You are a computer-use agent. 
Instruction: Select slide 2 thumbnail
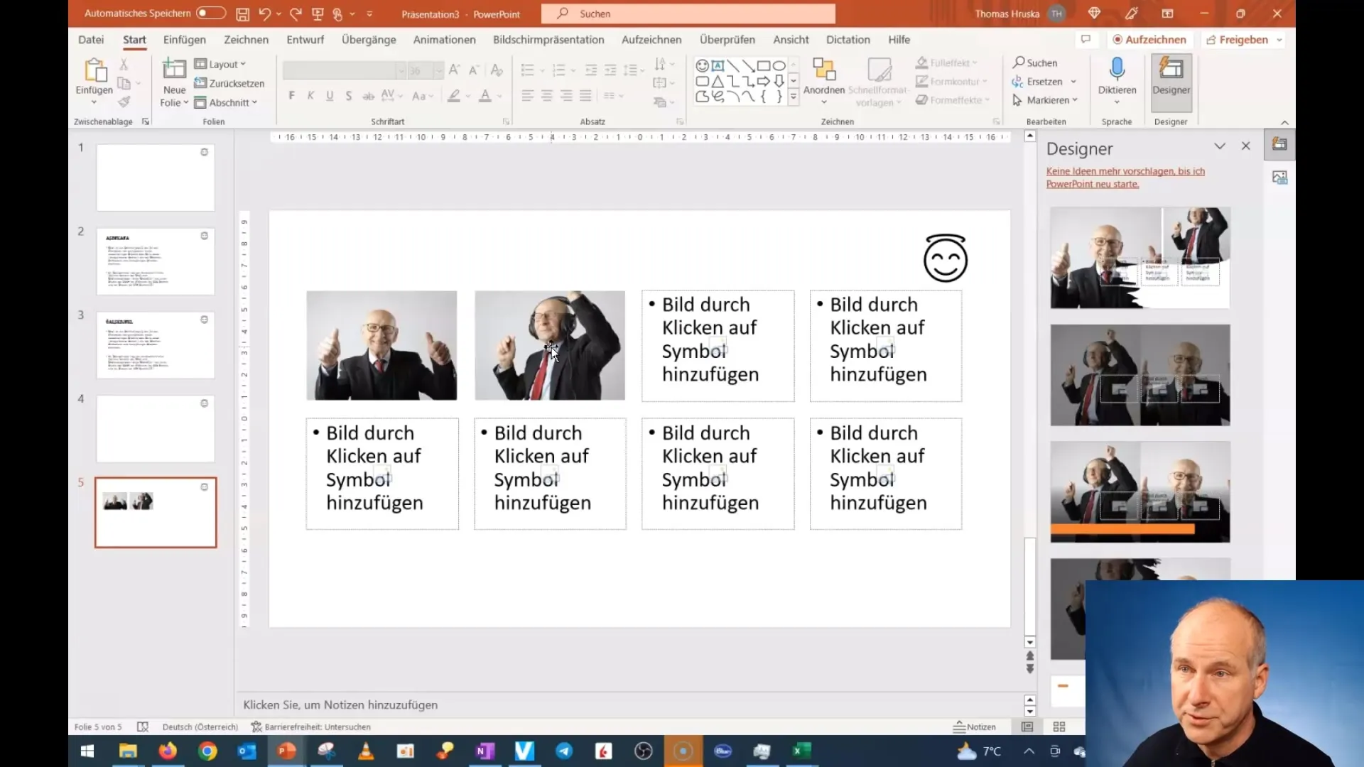tap(156, 261)
